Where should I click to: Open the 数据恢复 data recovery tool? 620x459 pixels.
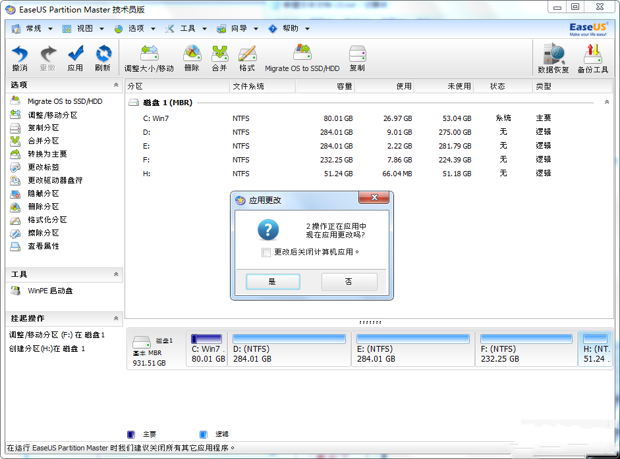click(x=553, y=59)
